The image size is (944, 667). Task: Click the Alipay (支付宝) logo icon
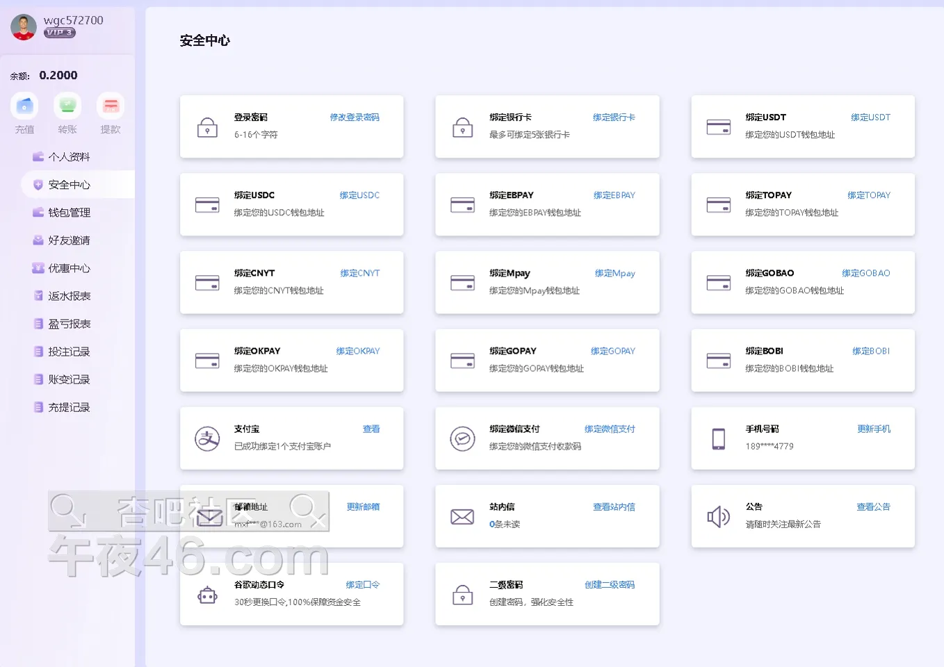point(207,438)
